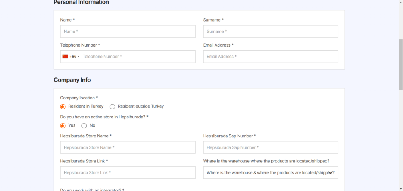Open the +86 country code dropdown arrow
The width and height of the screenshot is (403, 191).
[79, 57]
